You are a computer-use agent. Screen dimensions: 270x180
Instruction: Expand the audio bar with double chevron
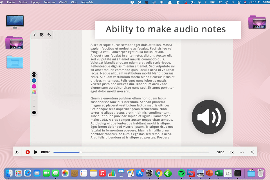click(x=17, y=152)
